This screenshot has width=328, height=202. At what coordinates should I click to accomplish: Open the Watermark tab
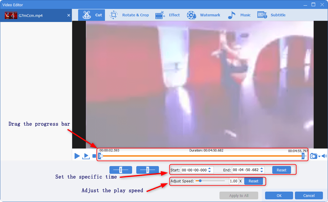[x=204, y=15]
